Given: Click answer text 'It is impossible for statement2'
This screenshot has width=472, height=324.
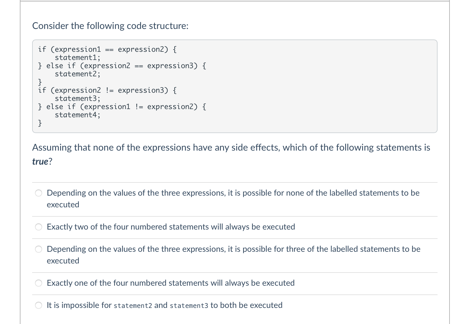Looking at the screenshot, I should pyautogui.click(x=164, y=305).
